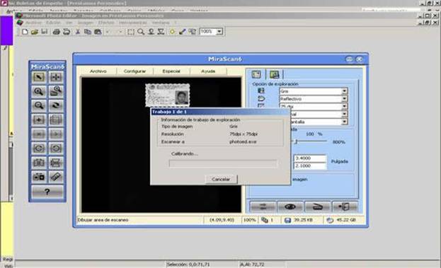Open the Especial menu in MiraScan6

pos(171,71)
